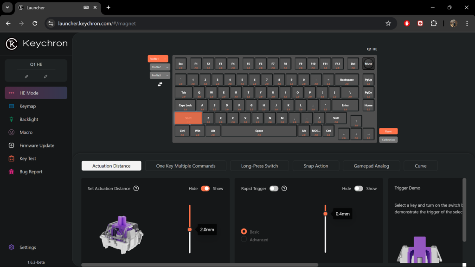Select the Mute knob key
Screen dimensions: 475x267
tap(368, 64)
